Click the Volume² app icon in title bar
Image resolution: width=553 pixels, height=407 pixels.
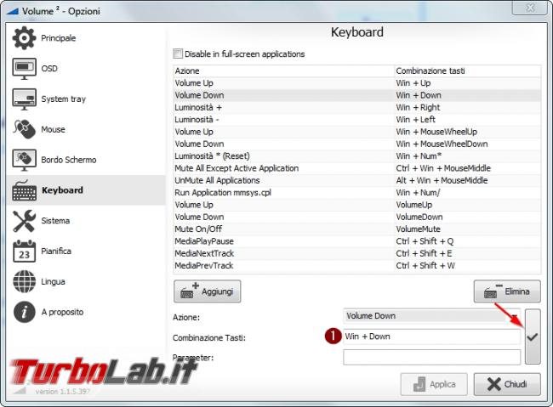point(13,11)
